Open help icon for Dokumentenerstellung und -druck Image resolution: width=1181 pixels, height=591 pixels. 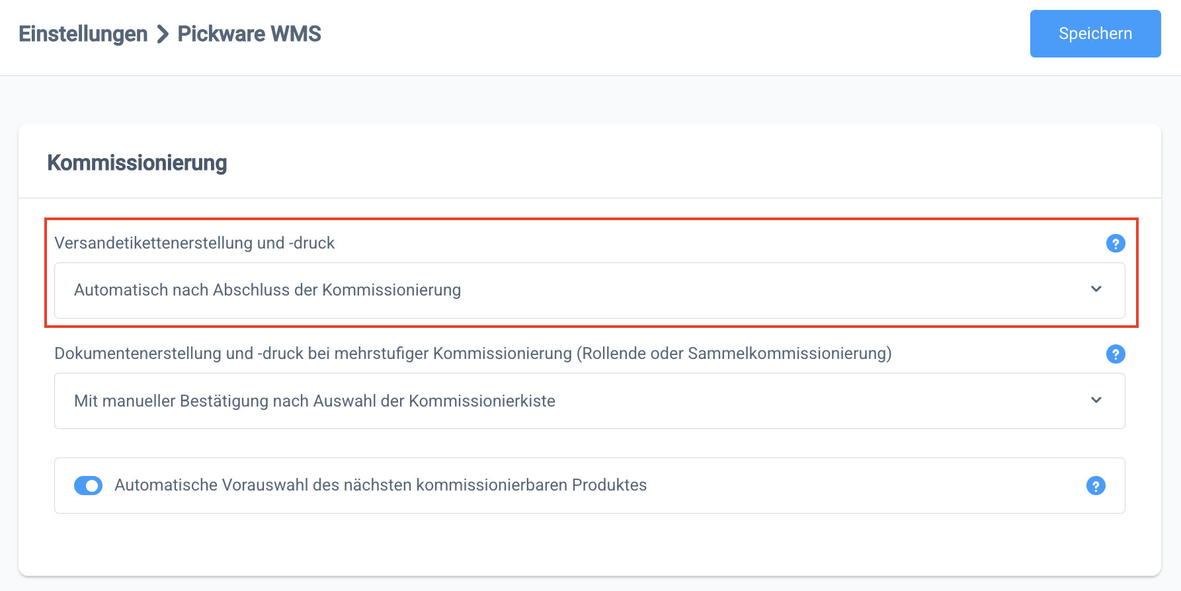[x=1116, y=354]
